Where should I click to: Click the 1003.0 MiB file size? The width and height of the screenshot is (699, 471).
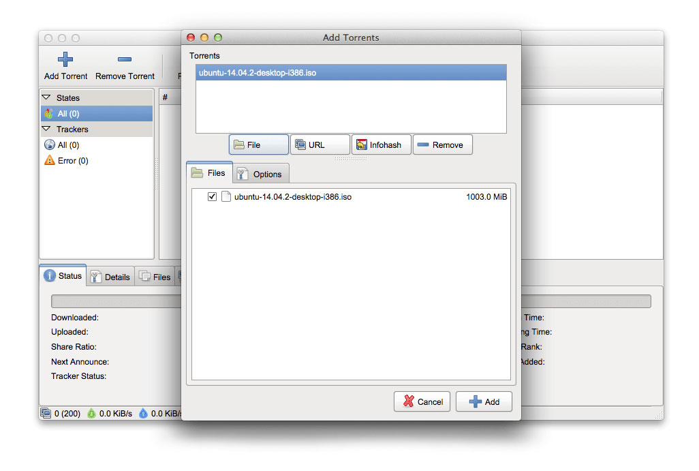486,197
